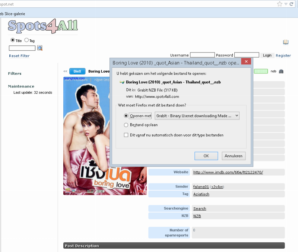The height and width of the screenshot is (252, 298).
Task: Choose Bestand opslaan option
Action: tap(126, 124)
